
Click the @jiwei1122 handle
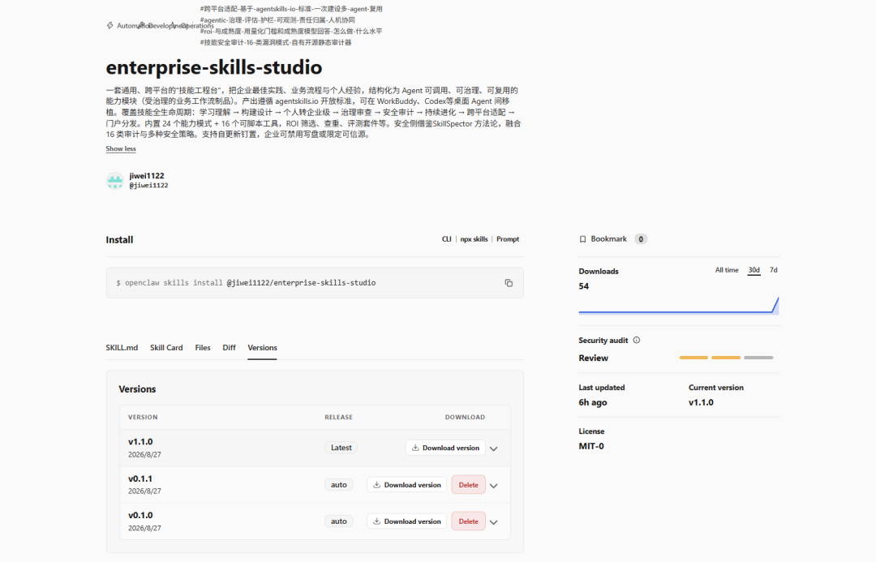click(x=148, y=186)
